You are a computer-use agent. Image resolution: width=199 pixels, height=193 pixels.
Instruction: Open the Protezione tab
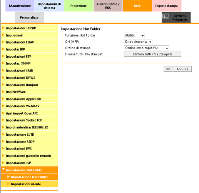pyautogui.click(x=79, y=6)
